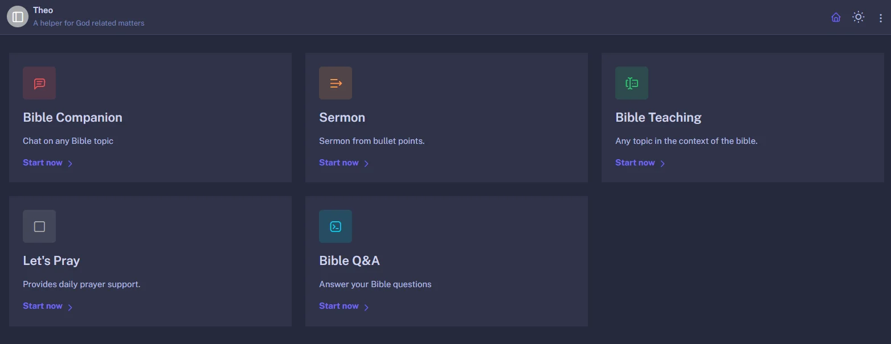Click the green Bible Teaching icon
The height and width of the screenshot is (344, 891).
click(x=631, y=83)
